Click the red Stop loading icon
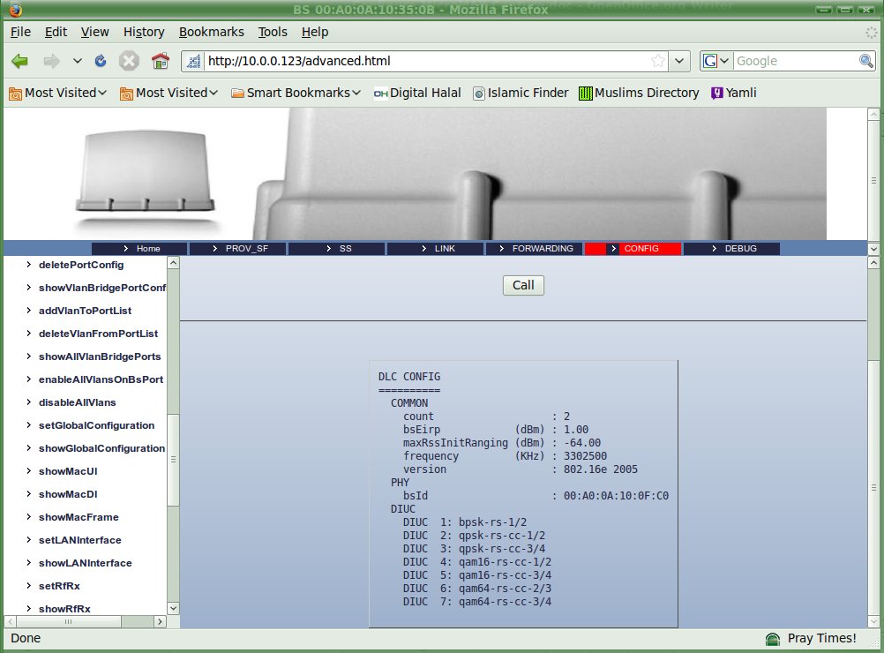The image size is (884, 653). pyautogui.click(x=129, y=61)
